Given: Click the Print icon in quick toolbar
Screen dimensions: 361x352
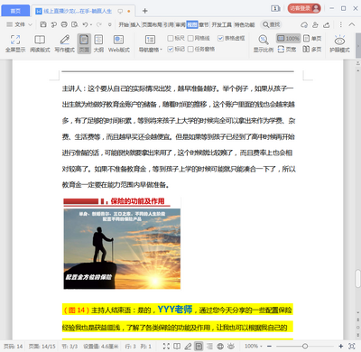Looking at the screenshot, I should tap(64, 24).
